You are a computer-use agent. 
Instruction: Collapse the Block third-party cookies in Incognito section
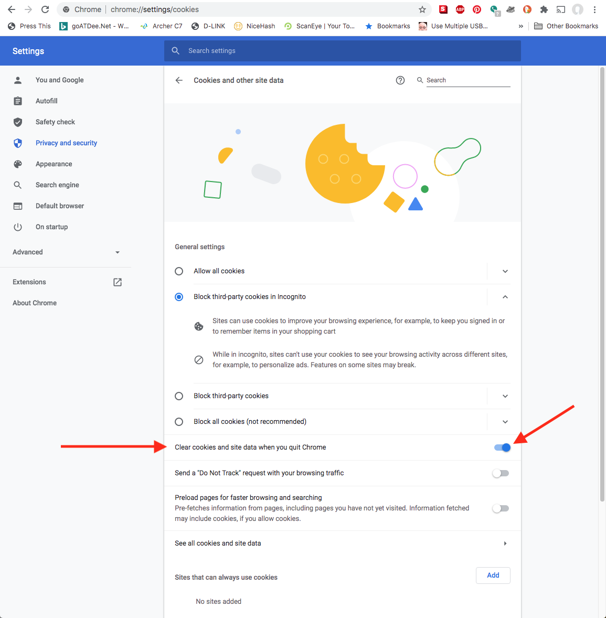[x=505, y=296]
